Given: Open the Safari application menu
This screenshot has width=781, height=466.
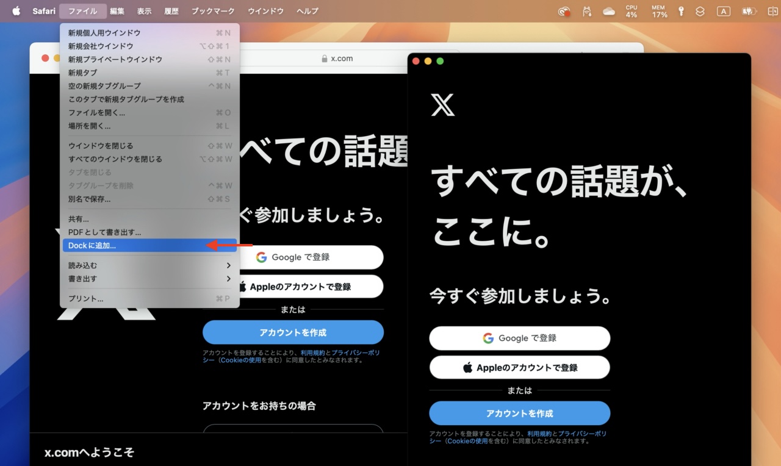Looking at the screenshot, I should click(44, 11).
